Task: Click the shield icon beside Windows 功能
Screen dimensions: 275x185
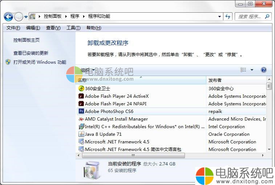Action: pos(8,62)
